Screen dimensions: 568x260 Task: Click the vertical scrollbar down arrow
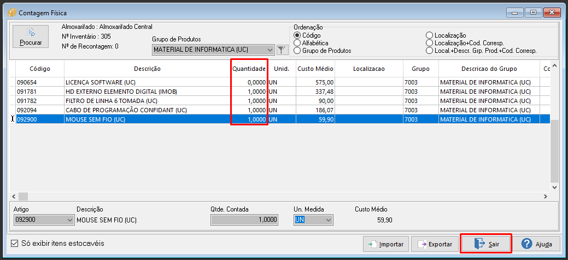[554, 187]
